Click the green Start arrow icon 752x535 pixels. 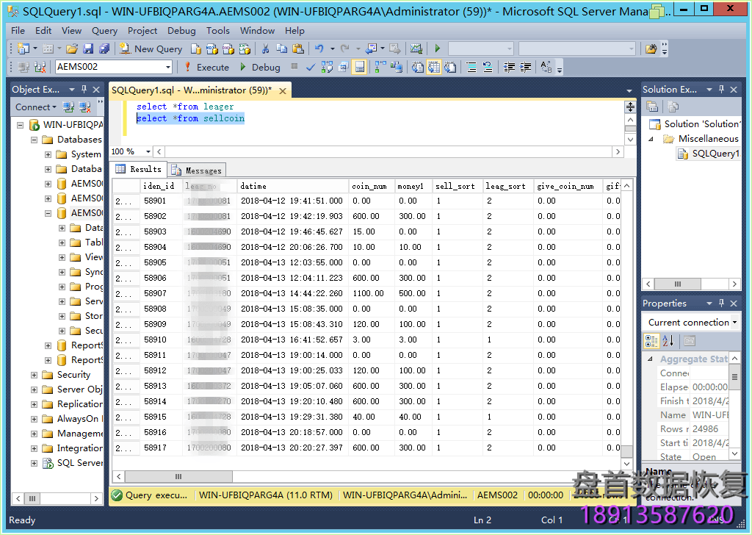437,49
